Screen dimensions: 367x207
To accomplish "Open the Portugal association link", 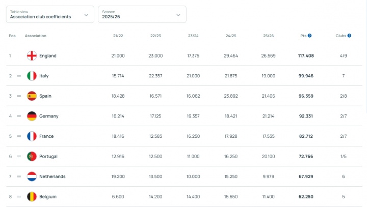I will (48, 157).
